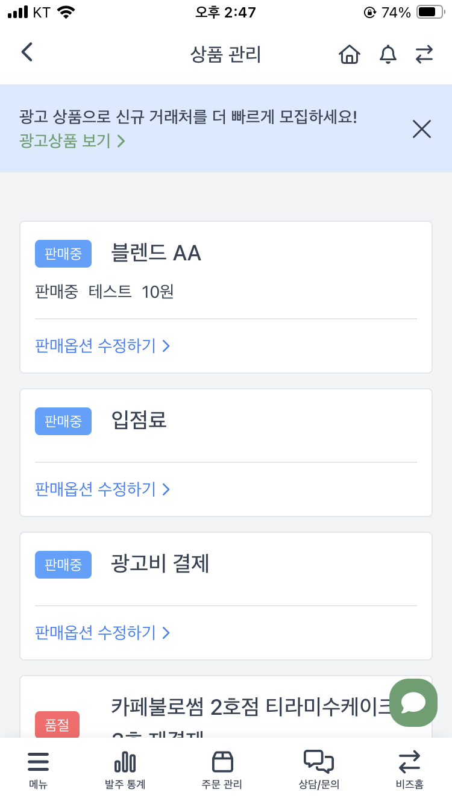The width and height of the screenshot is (452, 804).
Task: Dismiss the advertising banner with X
Action: coord(421,129)
